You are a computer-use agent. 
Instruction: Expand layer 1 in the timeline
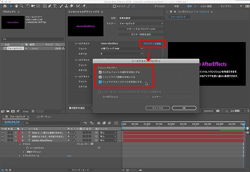[16, 133]
